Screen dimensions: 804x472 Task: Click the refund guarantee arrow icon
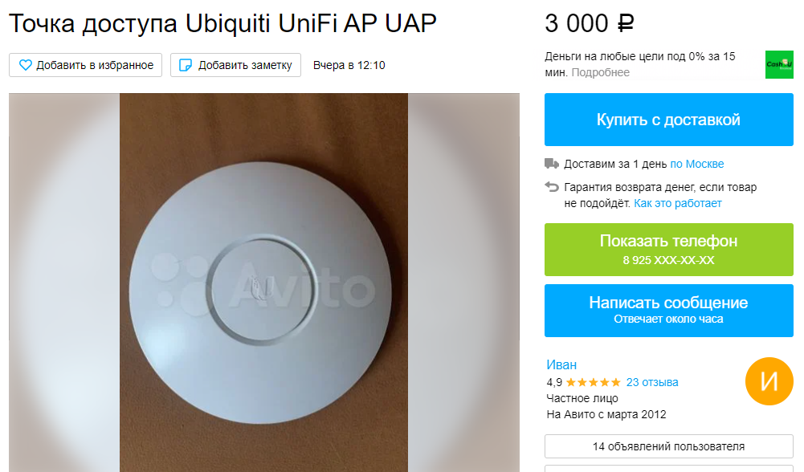pos(552,187)
